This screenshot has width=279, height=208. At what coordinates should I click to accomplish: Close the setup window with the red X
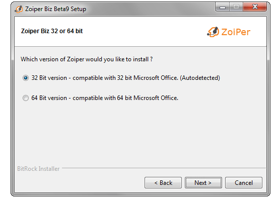(x=255, y=7)
